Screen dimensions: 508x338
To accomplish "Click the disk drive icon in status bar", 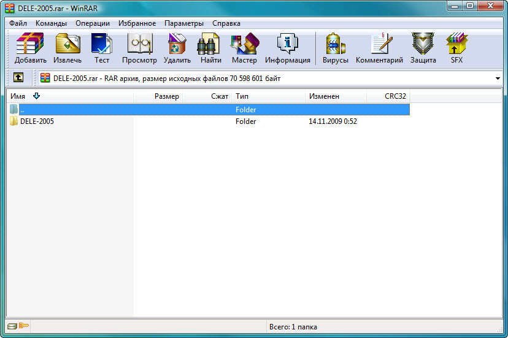I will tap(12, 326).
